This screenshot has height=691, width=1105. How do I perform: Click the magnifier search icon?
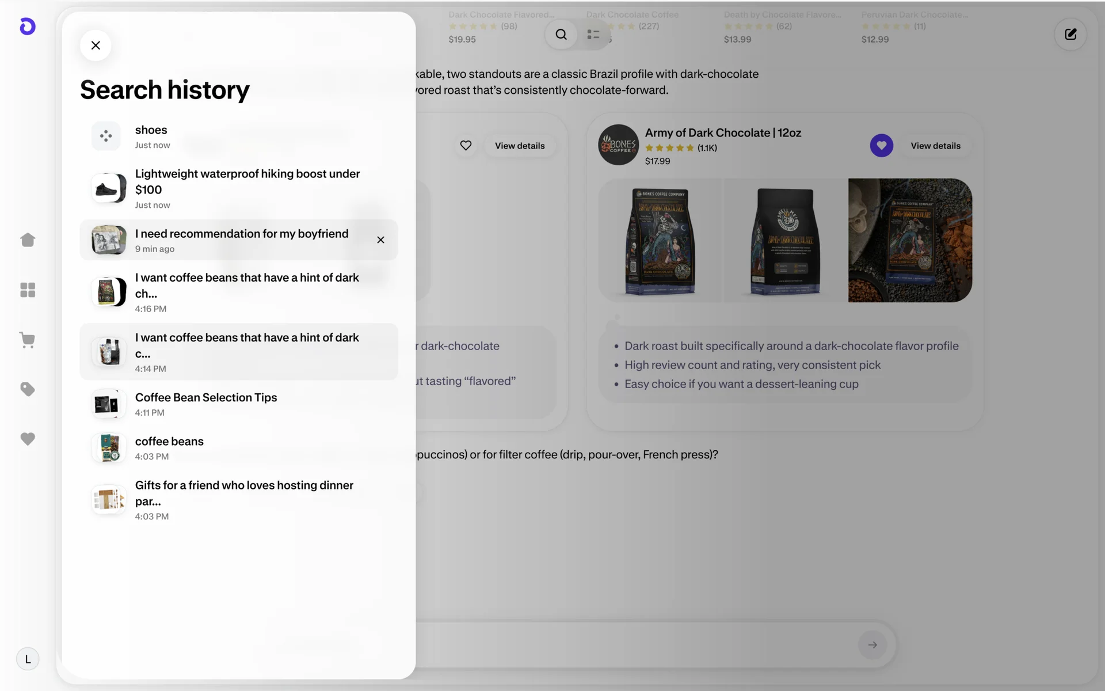coord(561,35)
